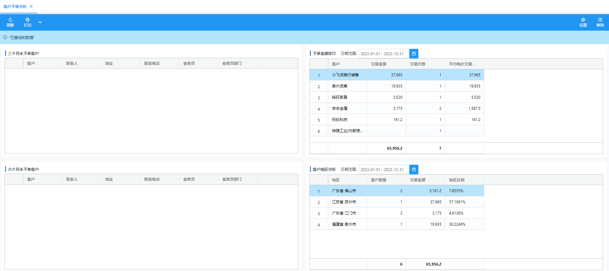Click the 地区比例 column header
The image size is (609, 271).
[456, 180]
